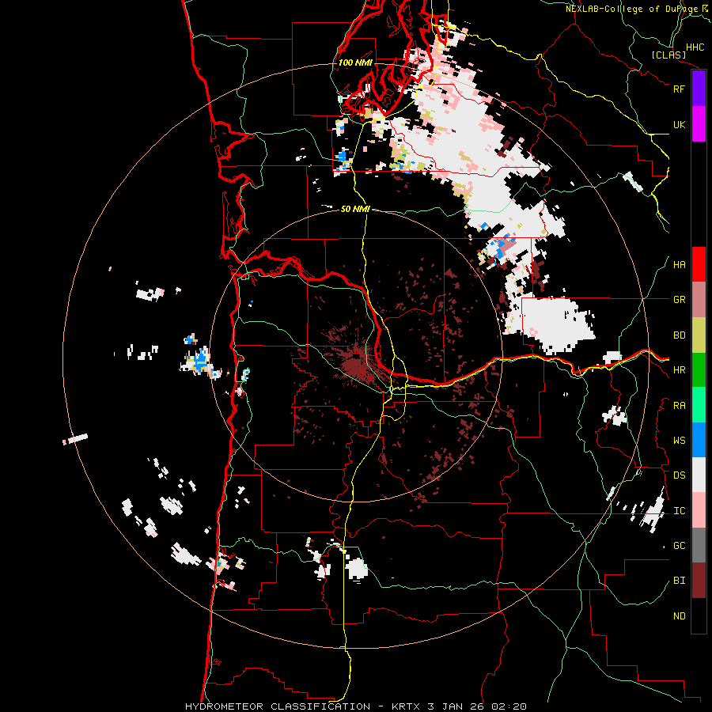Click the dark green HR swatch
The image size is (712, 712).
pos(699,369)
